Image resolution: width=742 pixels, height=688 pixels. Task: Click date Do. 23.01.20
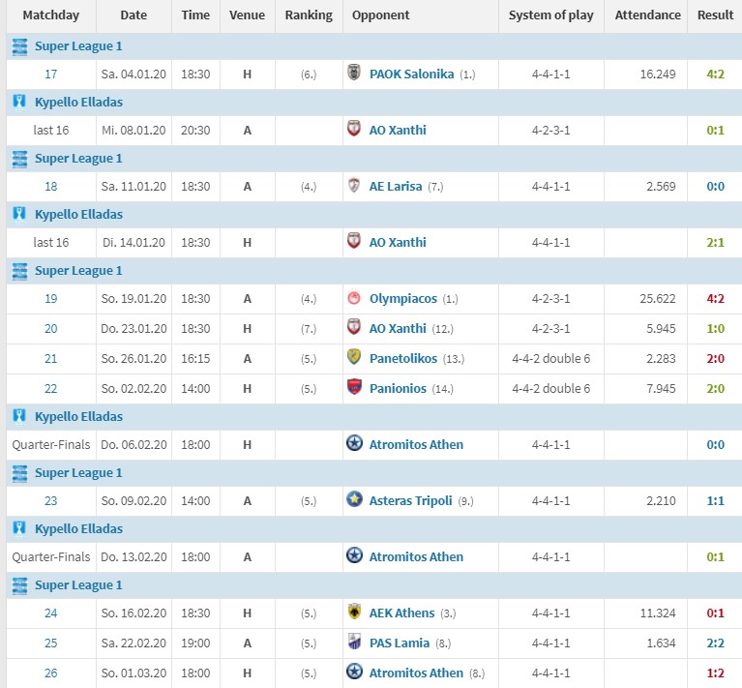134,329
